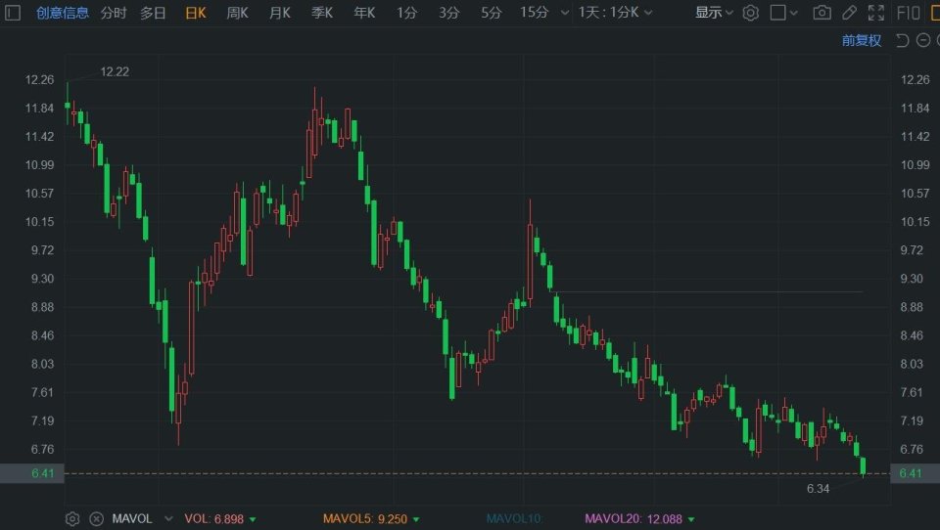Expand more minute periods arrow after 15分
The width and height of the screenshot is (940, 530).
(x=564, y=13)
